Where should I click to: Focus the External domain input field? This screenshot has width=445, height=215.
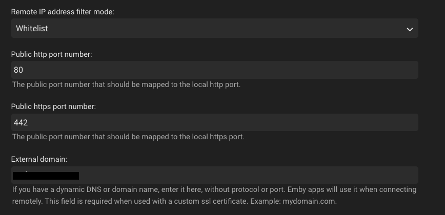214,175
